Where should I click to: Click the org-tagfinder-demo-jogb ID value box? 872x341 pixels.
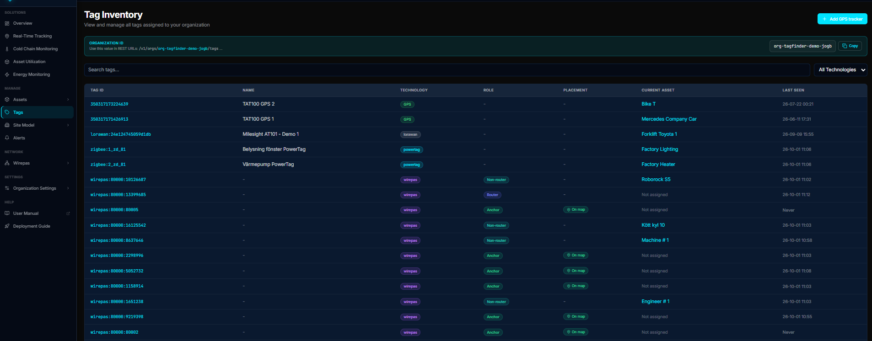coord(802,46)
